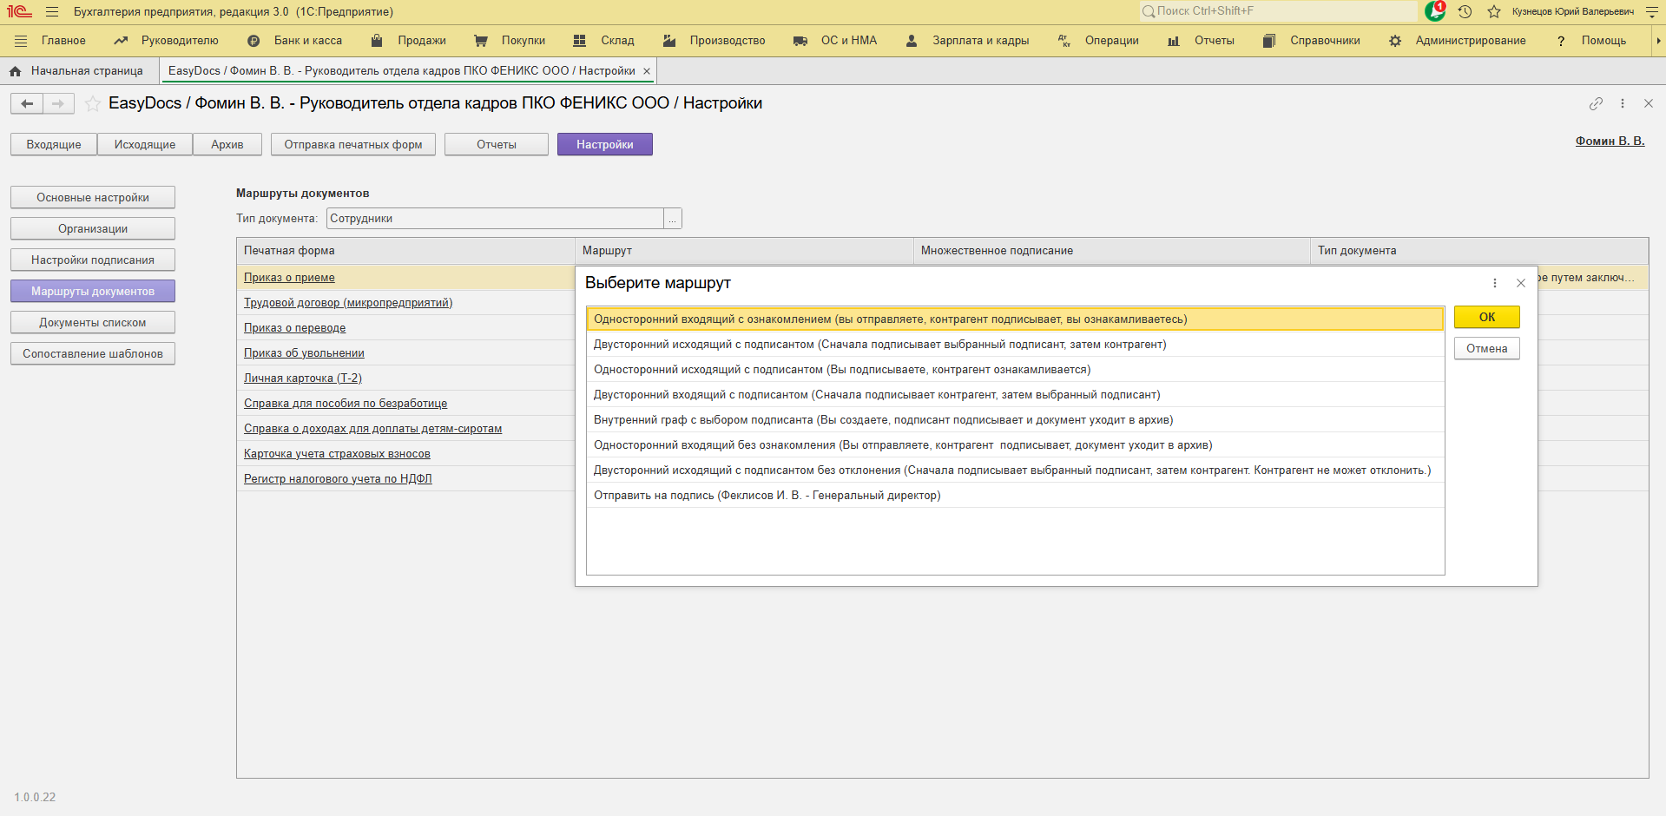Expand the service menu at top right
The width and height of the screenshot is (1666, 816).
pos(1651,11)
